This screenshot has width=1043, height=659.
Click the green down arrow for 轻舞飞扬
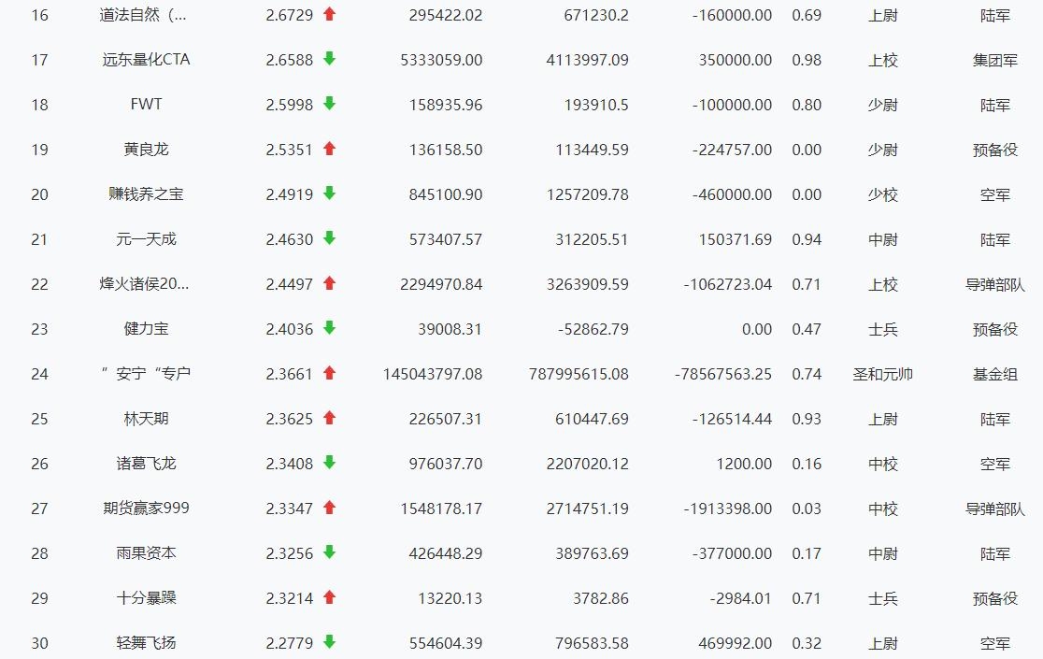(329, 642)
